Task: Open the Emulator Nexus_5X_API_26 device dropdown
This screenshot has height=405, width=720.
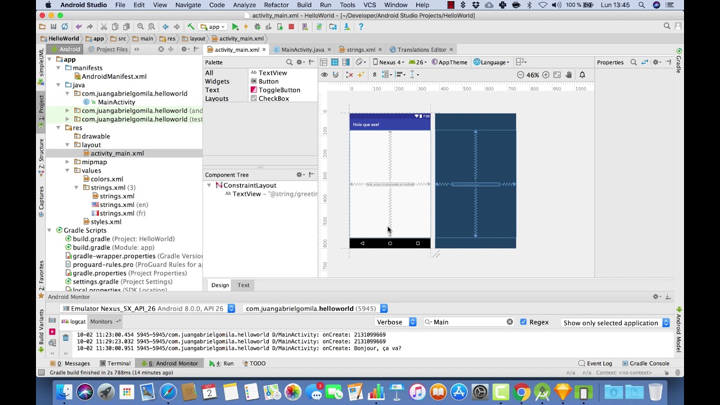Action: pos(148,308)
